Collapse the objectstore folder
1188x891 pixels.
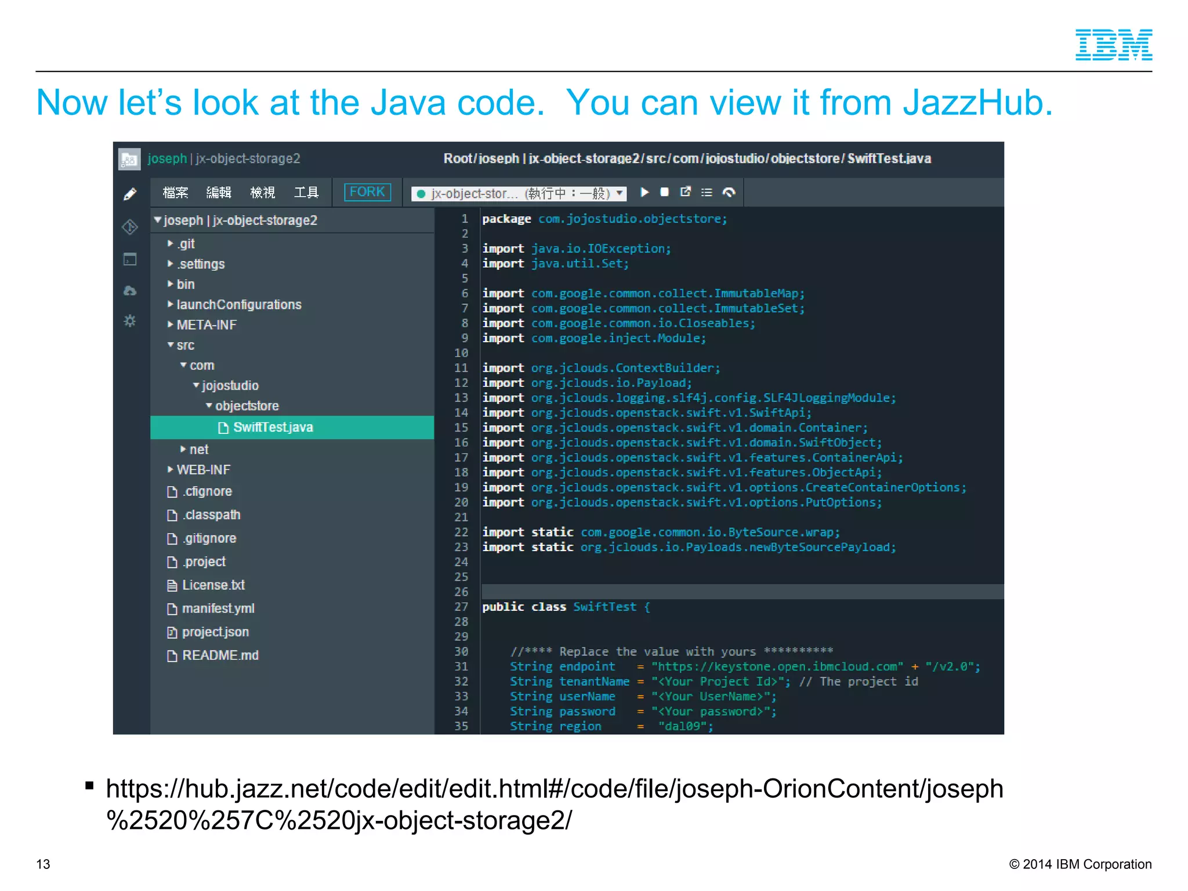(x=209, y=405)
